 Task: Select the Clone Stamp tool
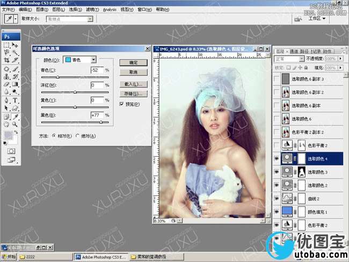(6, 77)
